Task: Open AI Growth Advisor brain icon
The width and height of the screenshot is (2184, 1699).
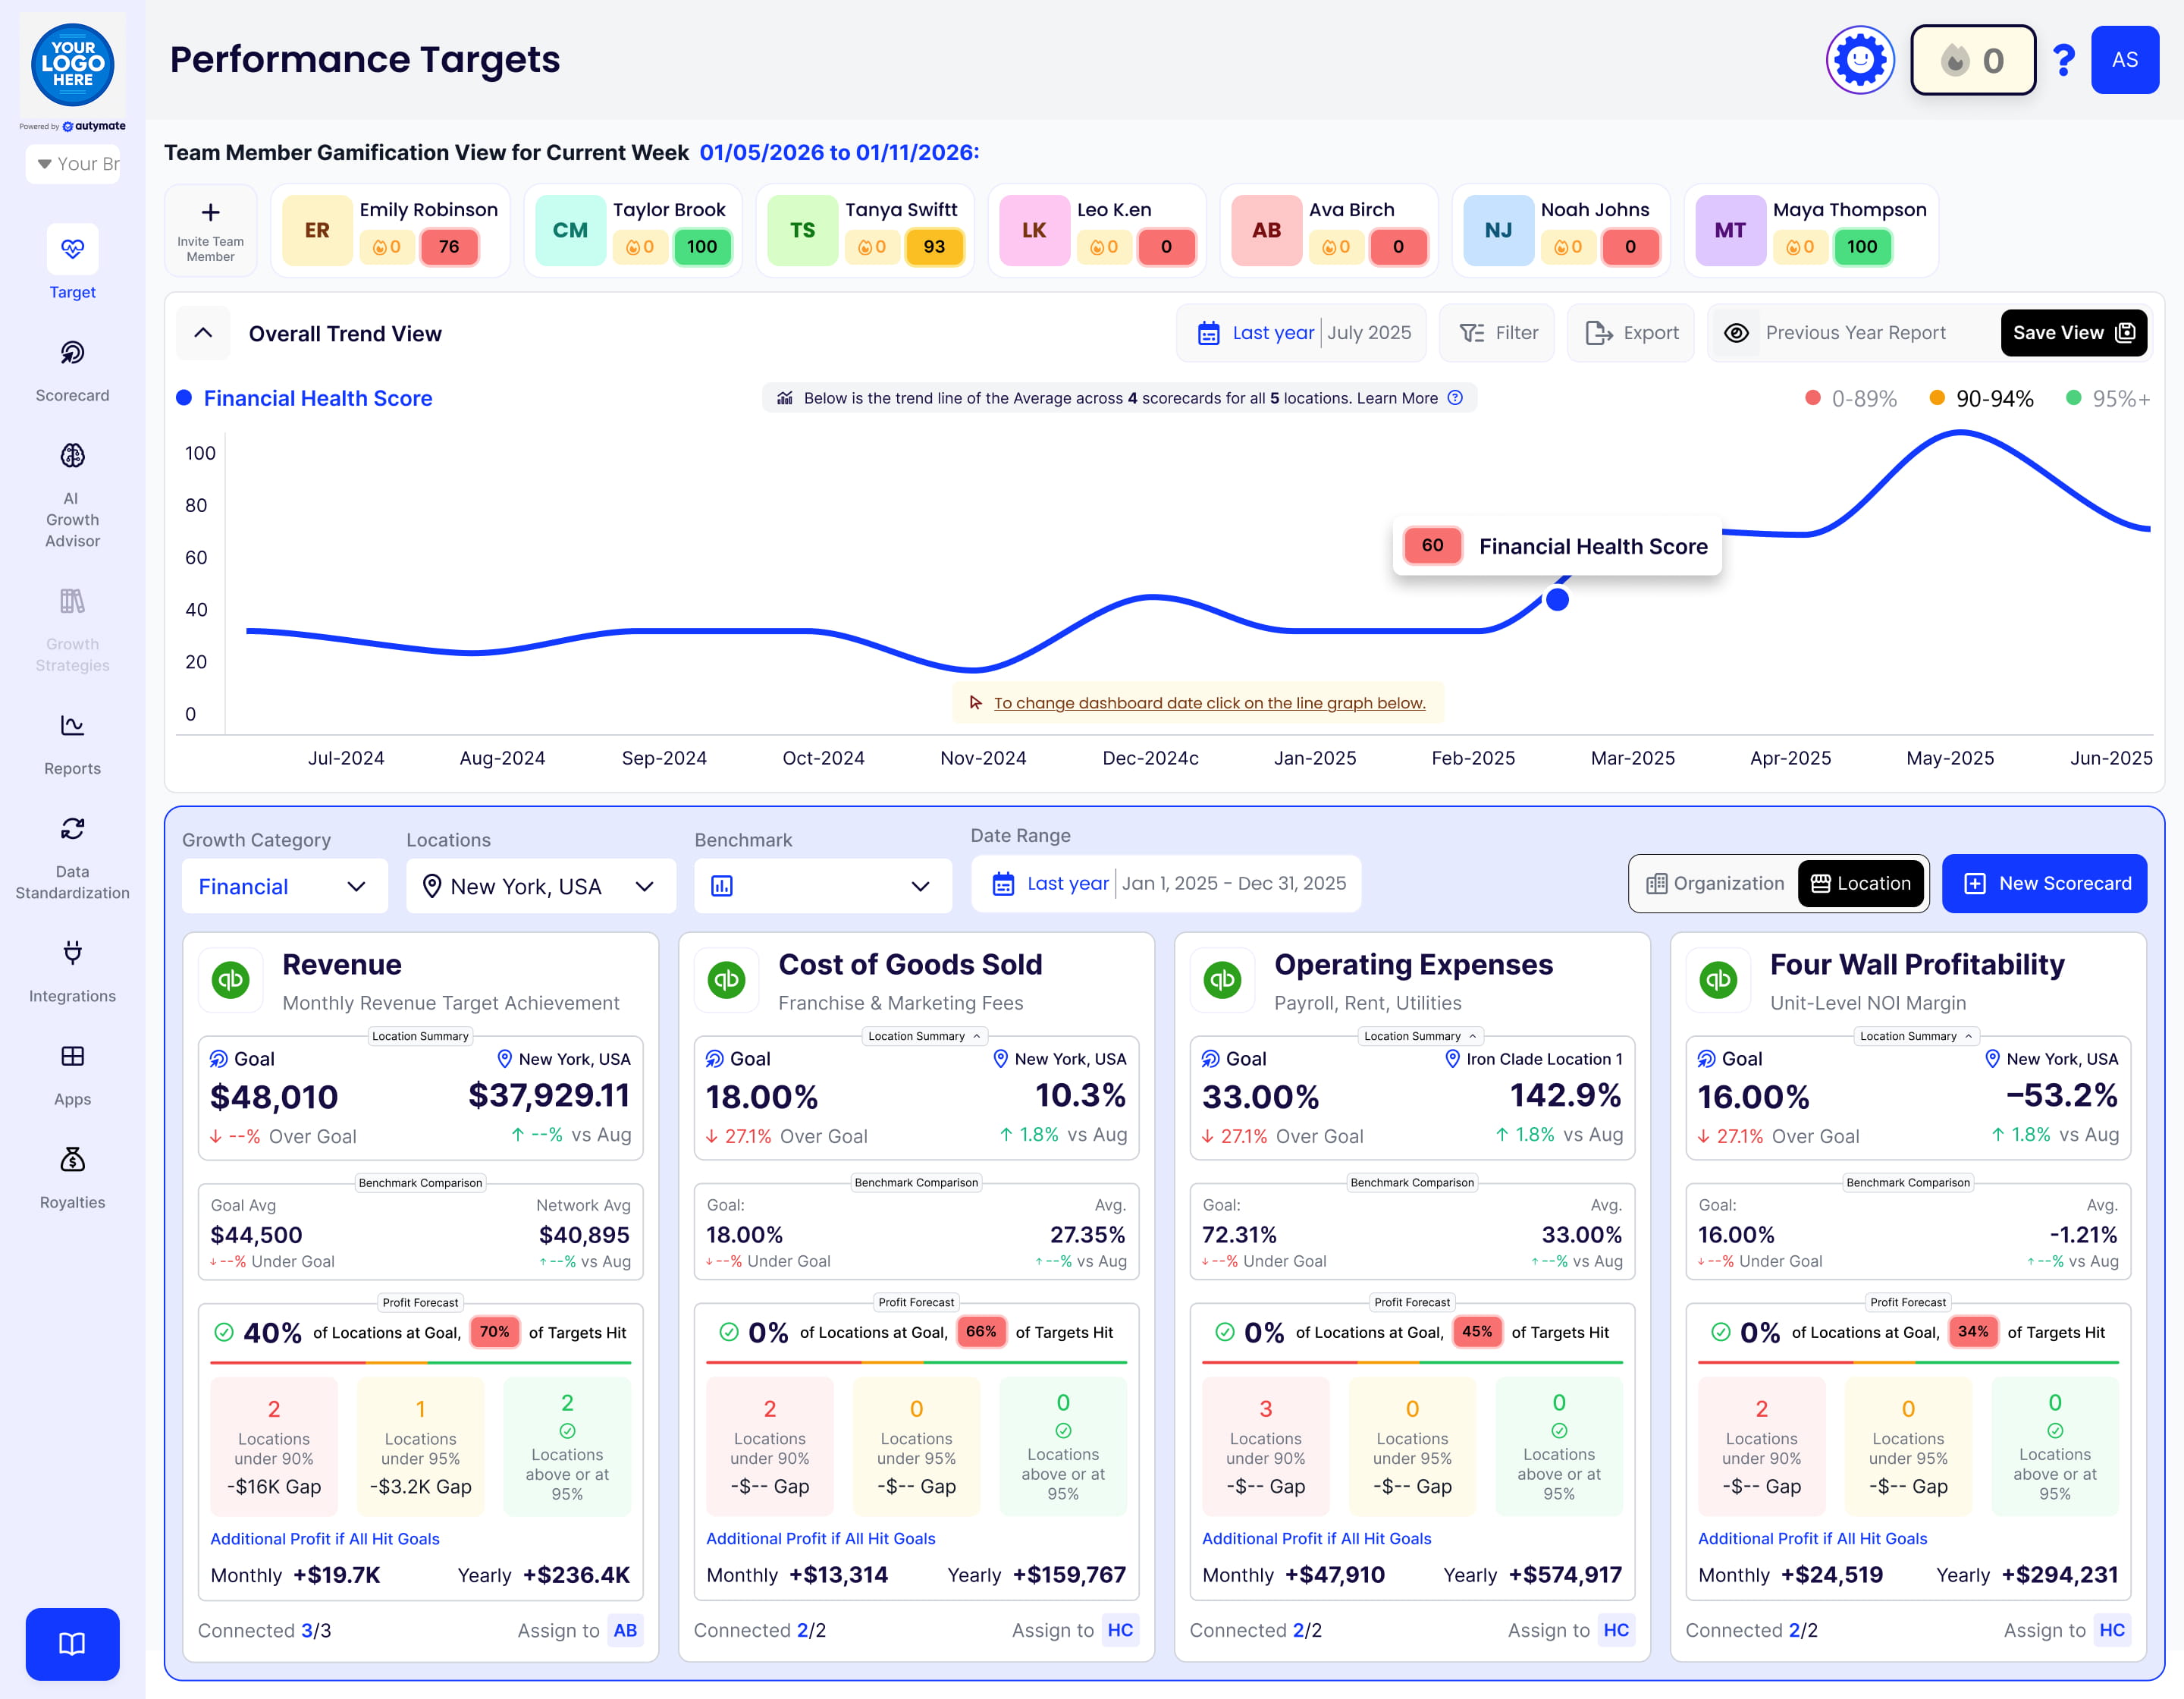Action: click(x=72, y=456)
